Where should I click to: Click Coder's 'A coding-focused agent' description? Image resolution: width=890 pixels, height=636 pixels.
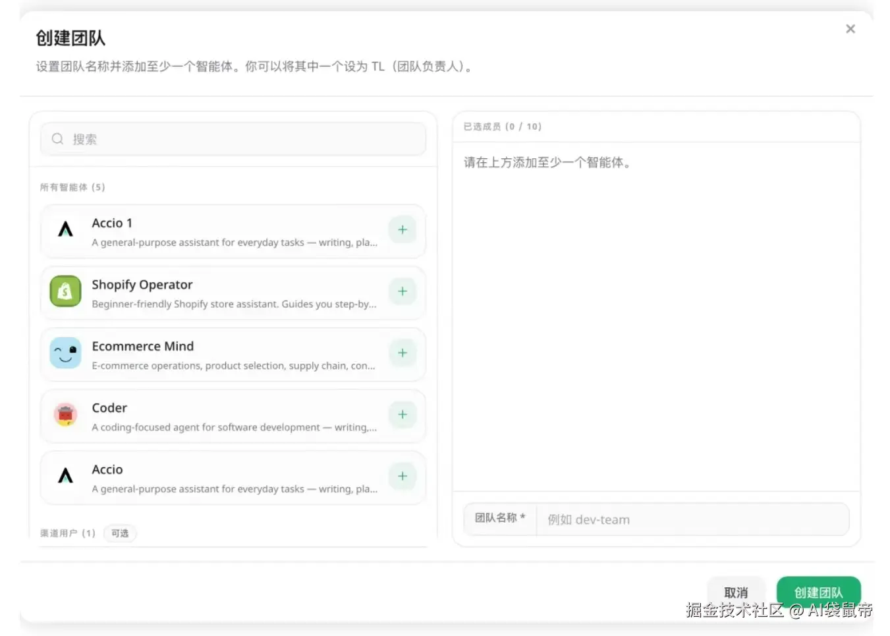pos(234,427)
